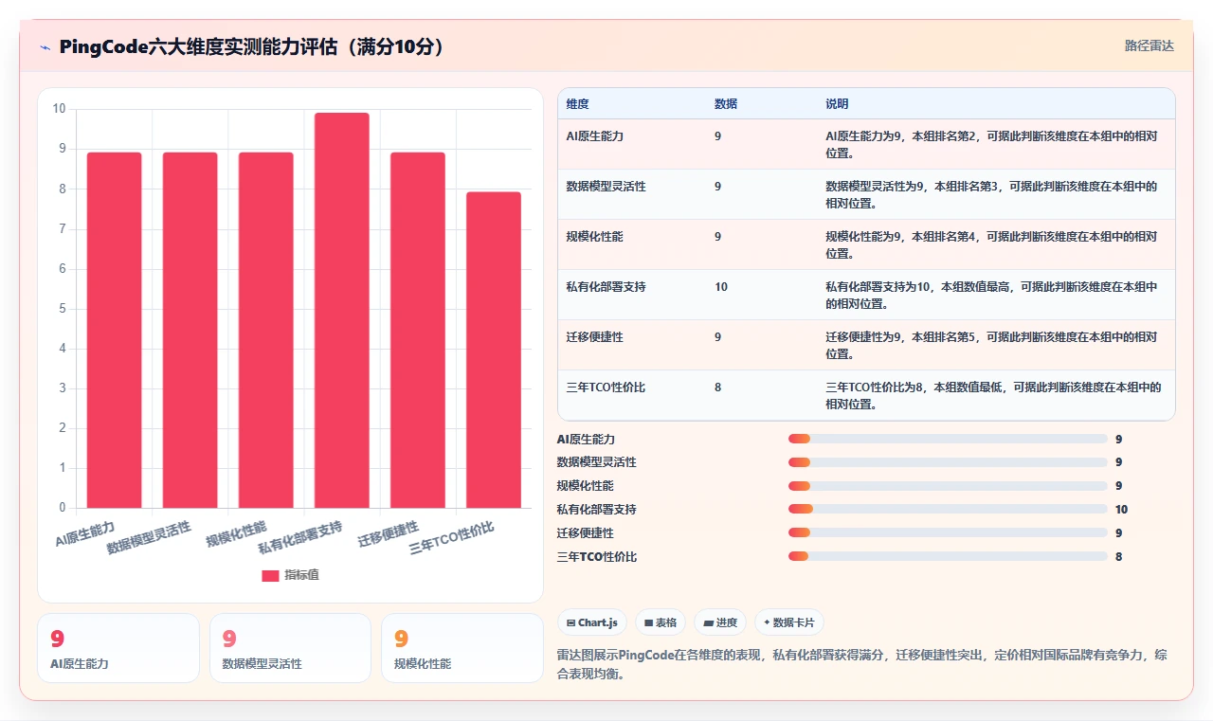Click the AI原生能力 label in the progress list
Viewport: 1213px width, 721px height.
click(x=586, y=439)
